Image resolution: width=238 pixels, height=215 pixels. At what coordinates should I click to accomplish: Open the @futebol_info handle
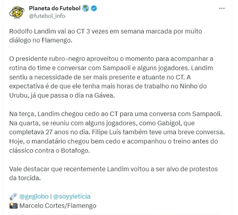click(47, 16)
